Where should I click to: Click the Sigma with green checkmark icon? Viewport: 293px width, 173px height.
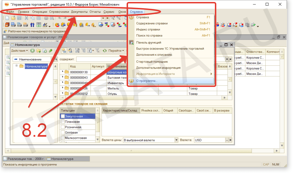point(254,24)
